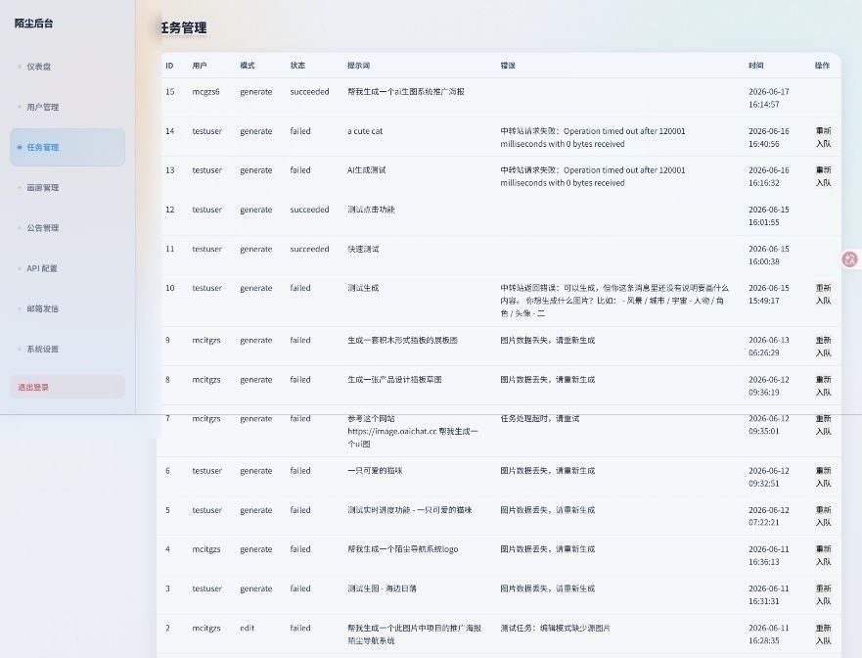
Task: Click the red 退出登录 button
Action: coord(68,387)
